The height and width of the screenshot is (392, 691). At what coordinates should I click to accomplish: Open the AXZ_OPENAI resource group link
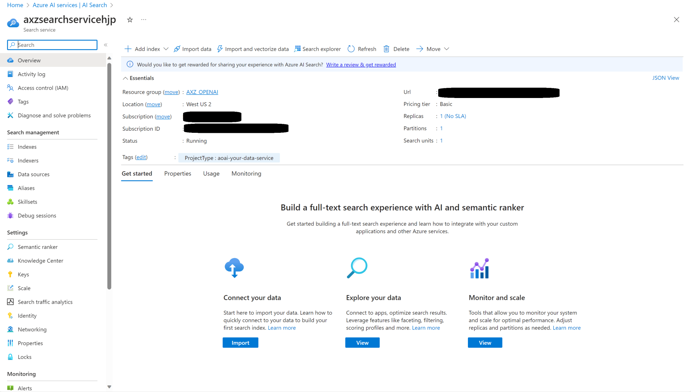click(x=202, y=92)
